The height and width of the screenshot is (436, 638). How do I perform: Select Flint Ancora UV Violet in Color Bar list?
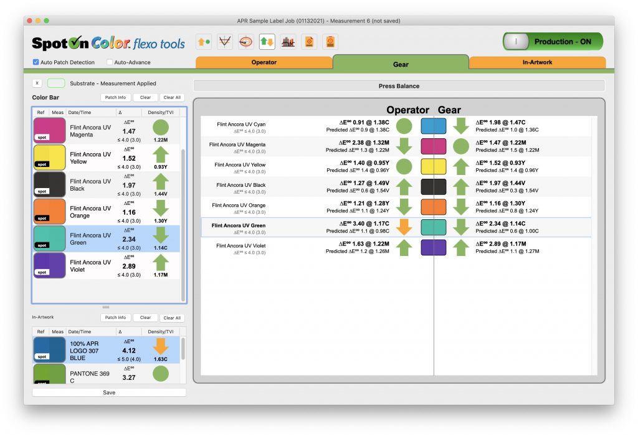coord(106,265)
